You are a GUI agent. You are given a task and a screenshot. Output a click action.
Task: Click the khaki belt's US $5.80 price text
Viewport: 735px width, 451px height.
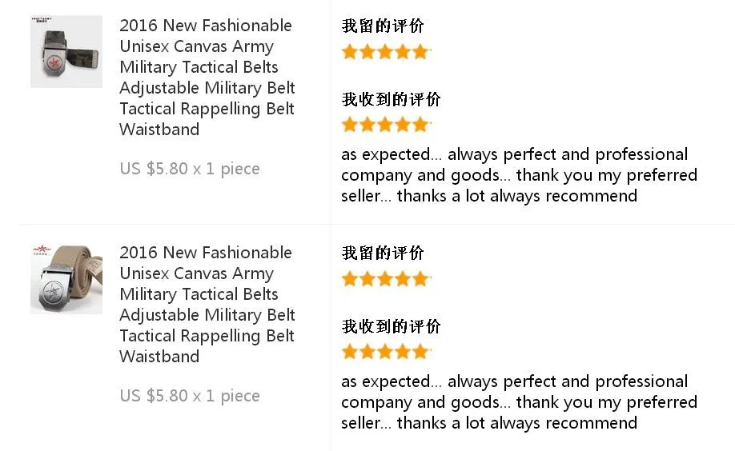pos(190,396)
